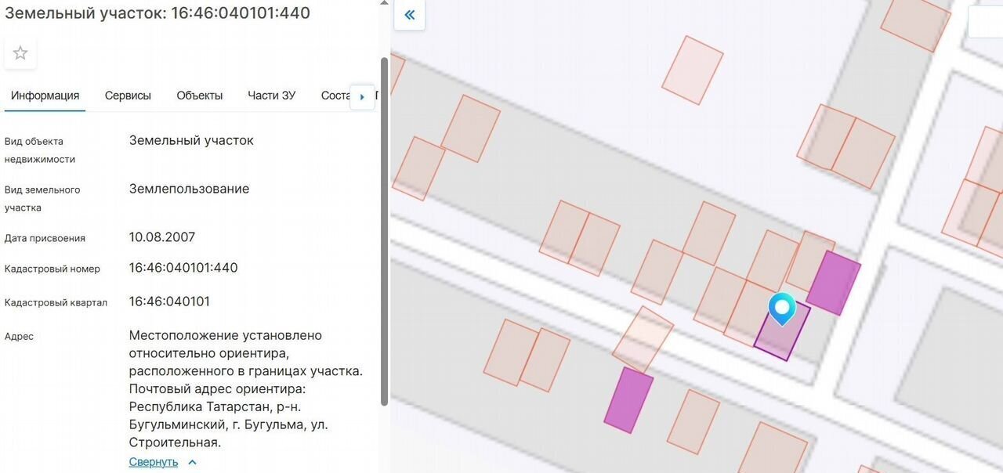Click the Кадастровый номер value 16:46:040101:440
The height and width of the screenshot is (473, 1003).
pyautogui.click(x=183, y=268)
